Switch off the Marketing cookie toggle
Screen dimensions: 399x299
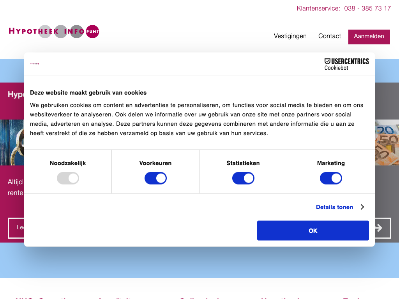331,179
